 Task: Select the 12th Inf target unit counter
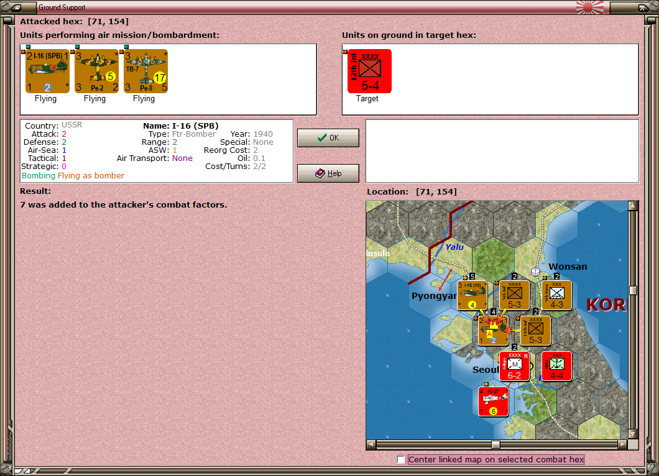(369, 71)
